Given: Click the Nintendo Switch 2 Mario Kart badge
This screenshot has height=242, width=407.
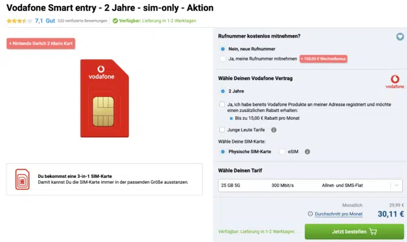Looking at the screenshot, I should pos(41,44).
